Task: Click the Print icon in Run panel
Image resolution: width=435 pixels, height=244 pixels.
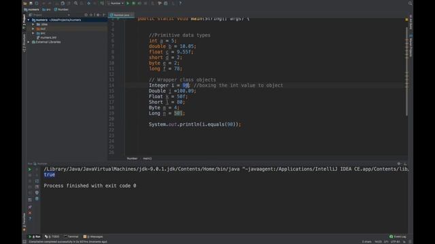Action: tap(37, 192)
